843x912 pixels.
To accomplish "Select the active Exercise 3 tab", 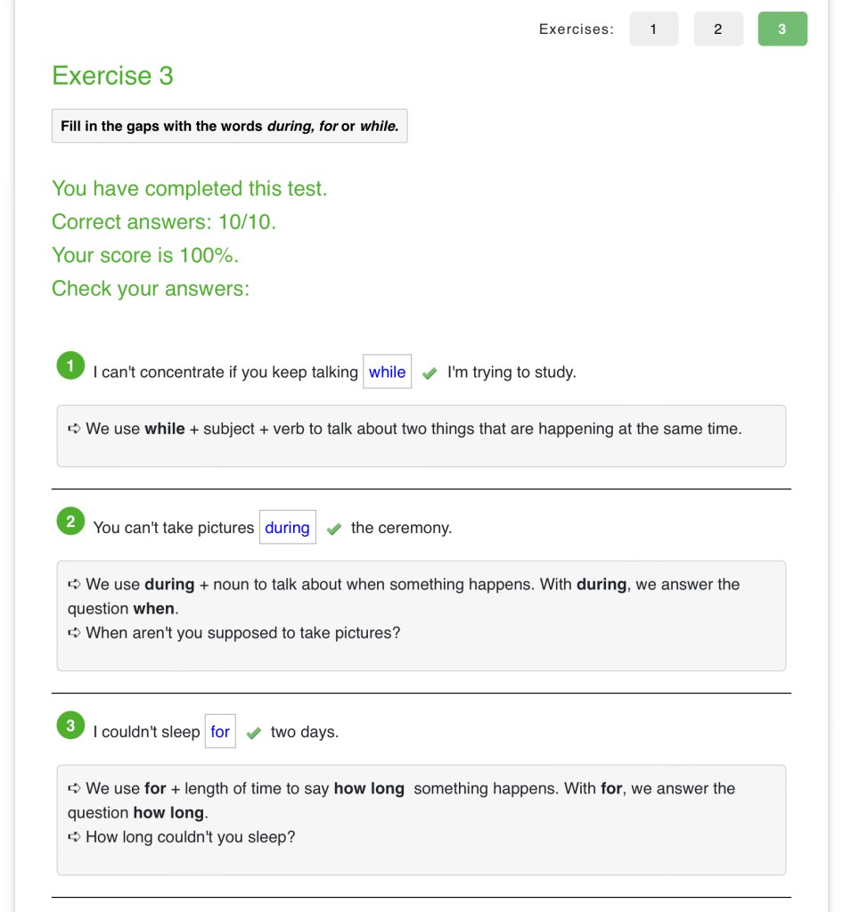I will click(782, 29).
